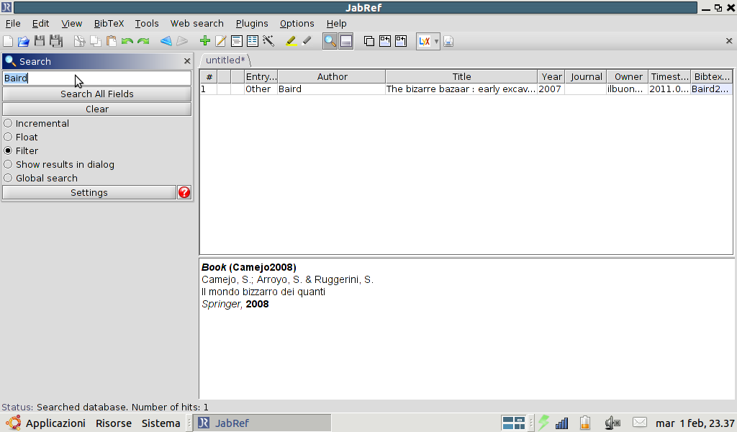The height and width of the screenshot is (432, 737).
Task: Click the Search All Fields button
Action: pos(97,94)
